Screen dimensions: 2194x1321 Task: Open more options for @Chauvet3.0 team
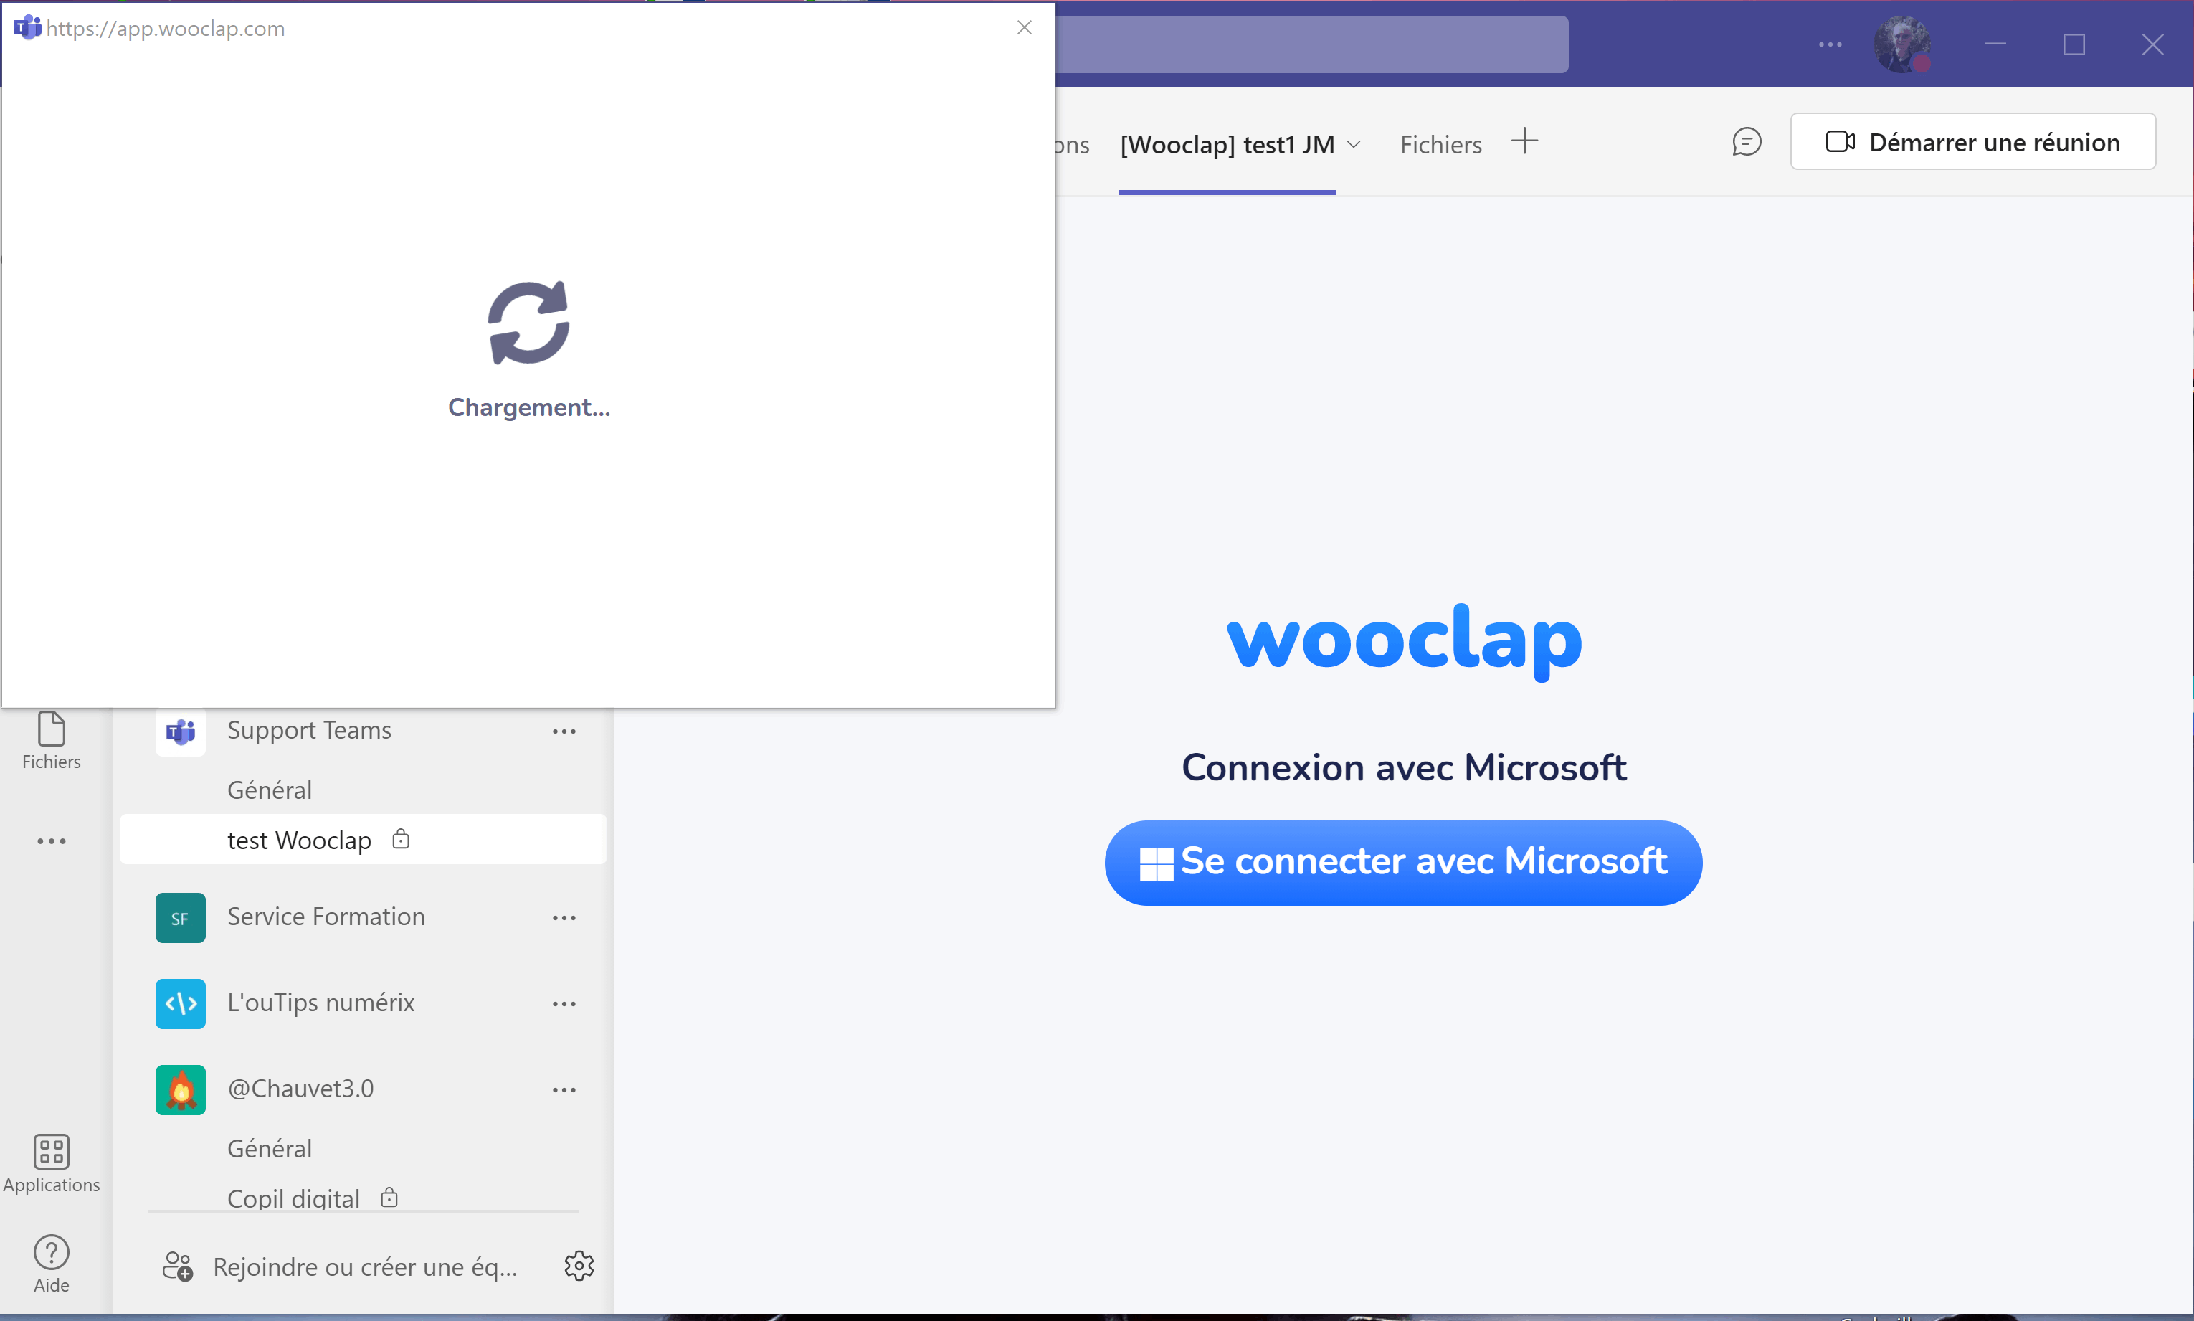pos(563,1089)
